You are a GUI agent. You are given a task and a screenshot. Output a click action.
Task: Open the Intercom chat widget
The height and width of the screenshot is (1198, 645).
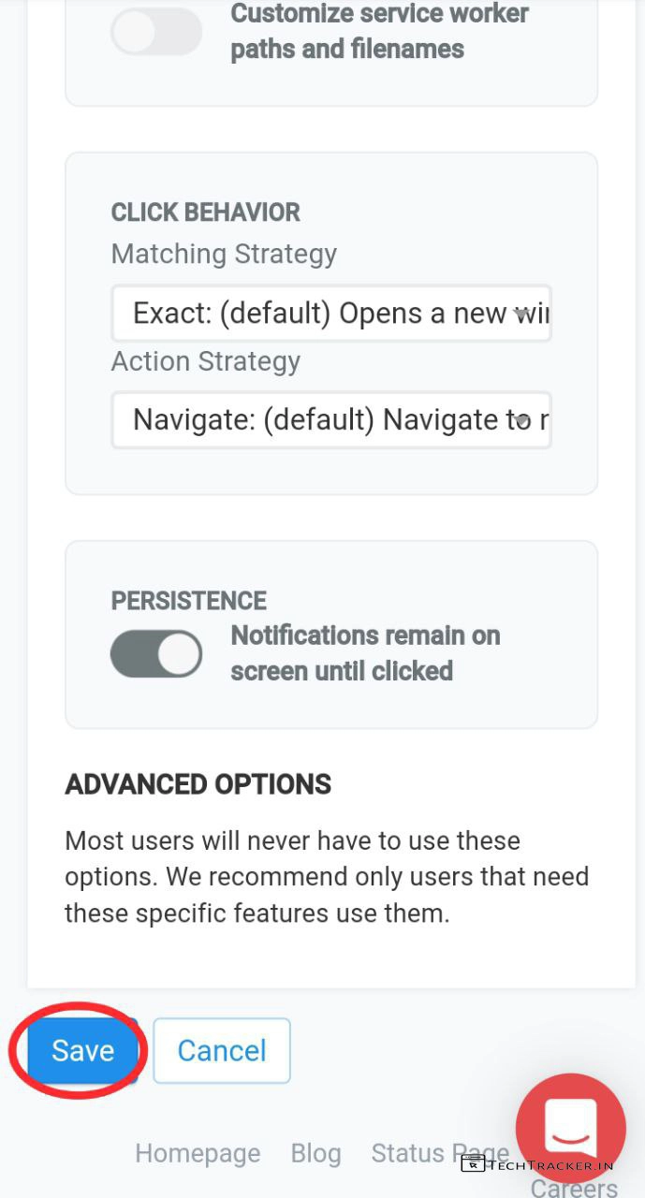pyautogui.click(x=570, y=1127)
